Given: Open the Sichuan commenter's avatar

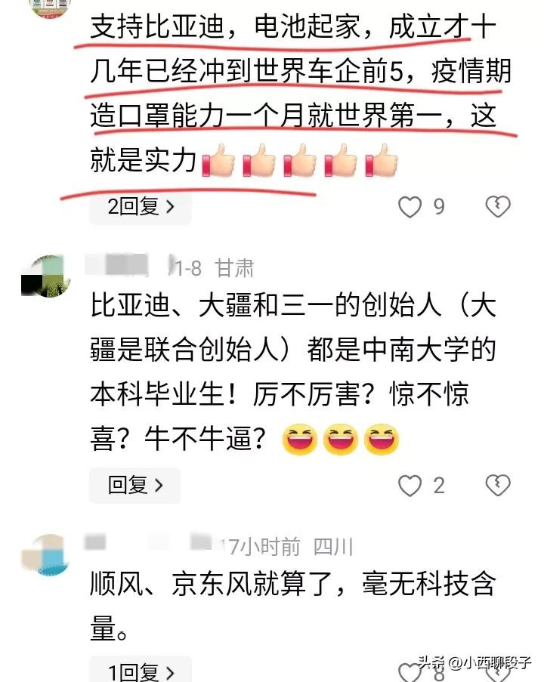Looking at the screenshot, I should point(45,554).
